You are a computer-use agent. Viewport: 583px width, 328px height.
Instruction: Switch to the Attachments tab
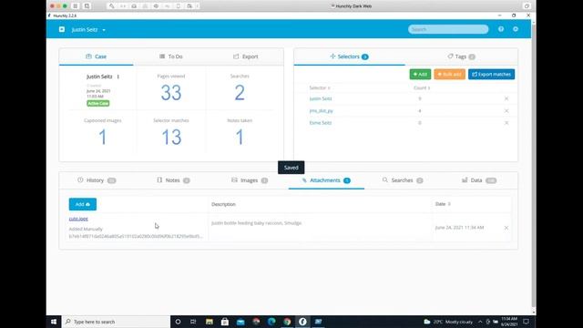(326, 180)
